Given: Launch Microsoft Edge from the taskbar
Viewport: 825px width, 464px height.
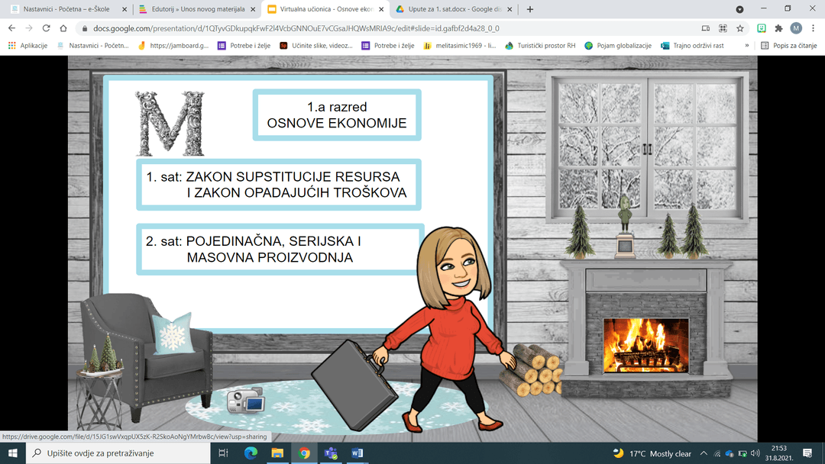Looking at the screenshot, I should (251, 453).
